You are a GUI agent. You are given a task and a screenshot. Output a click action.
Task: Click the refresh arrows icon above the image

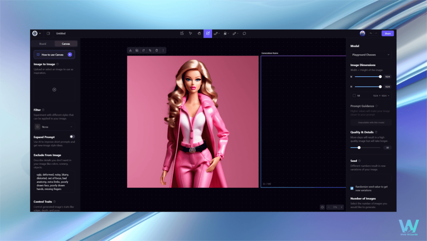[x=143, y=50]
